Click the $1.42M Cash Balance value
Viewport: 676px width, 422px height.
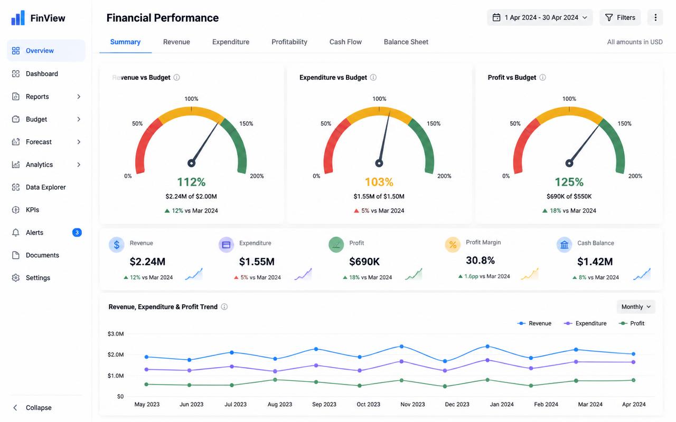pos(595,262)
